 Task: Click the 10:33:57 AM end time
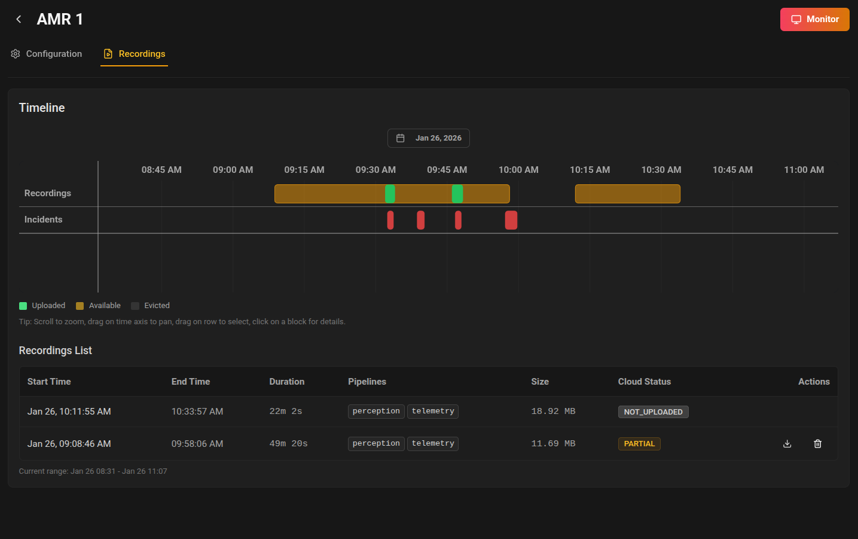point(197,412)
